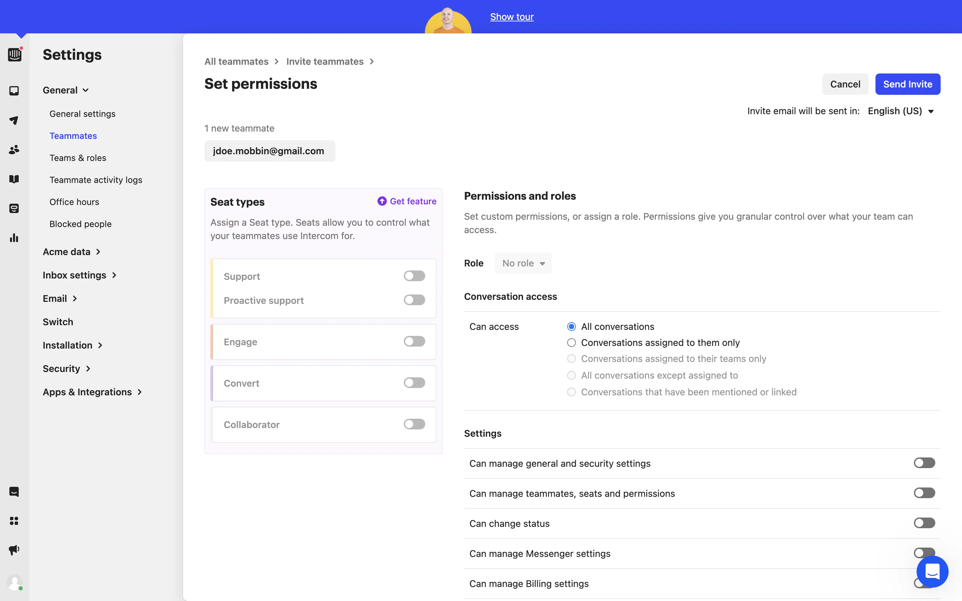Open the Inbox icon in left rail
The image size is (962, 601).
[14, 91]
